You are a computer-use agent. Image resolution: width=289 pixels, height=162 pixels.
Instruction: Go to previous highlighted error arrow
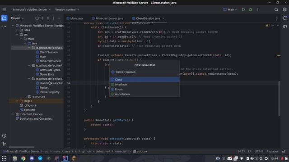tap(273, 25)
